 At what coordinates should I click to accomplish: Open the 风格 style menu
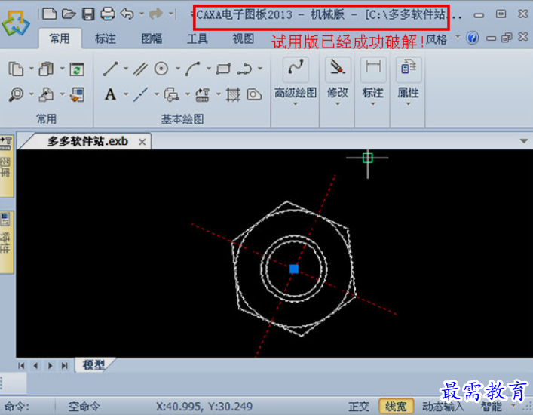coord(437,40)
